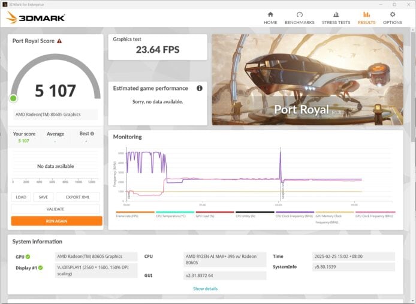The height and width of the screenshot is (304, 416).
Task: Click the Port Royal benchmark thumbnail image
Action: (x=308, y=79)
